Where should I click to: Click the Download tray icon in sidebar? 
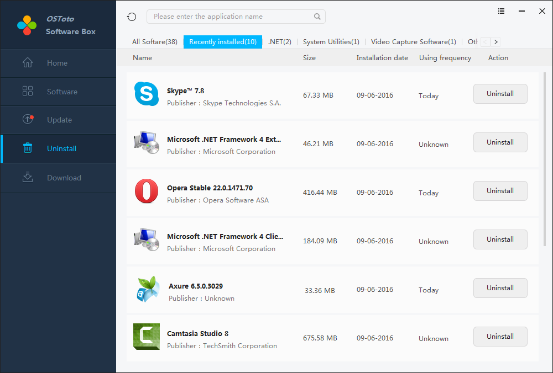click(28, 177)
